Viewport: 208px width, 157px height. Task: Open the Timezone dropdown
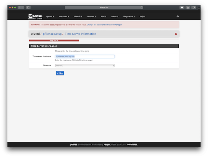tap(85, 66)
